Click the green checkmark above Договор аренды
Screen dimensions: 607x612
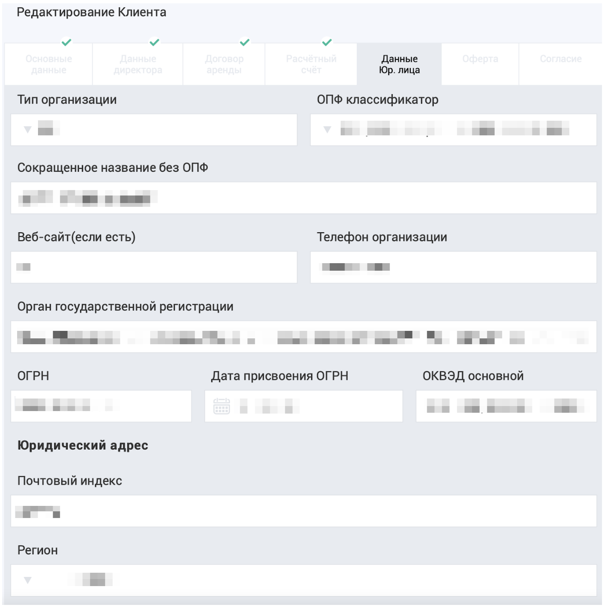[245, 42]
